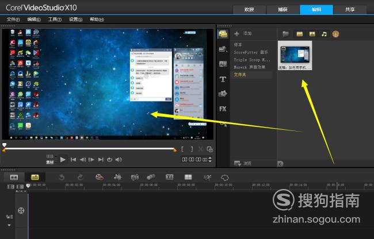Open the Title (T) library

coord(223,79)
